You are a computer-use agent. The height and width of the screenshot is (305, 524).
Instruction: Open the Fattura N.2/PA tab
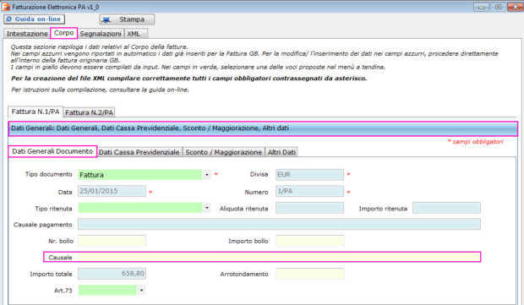(x=90, y=112)
